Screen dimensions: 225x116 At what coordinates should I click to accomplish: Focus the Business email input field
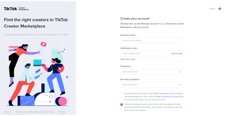click(152, 41)
